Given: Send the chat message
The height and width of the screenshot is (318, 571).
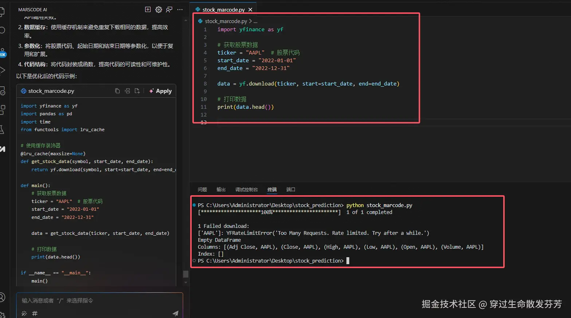Looking at the screenshot, I should tap(175, 313).
